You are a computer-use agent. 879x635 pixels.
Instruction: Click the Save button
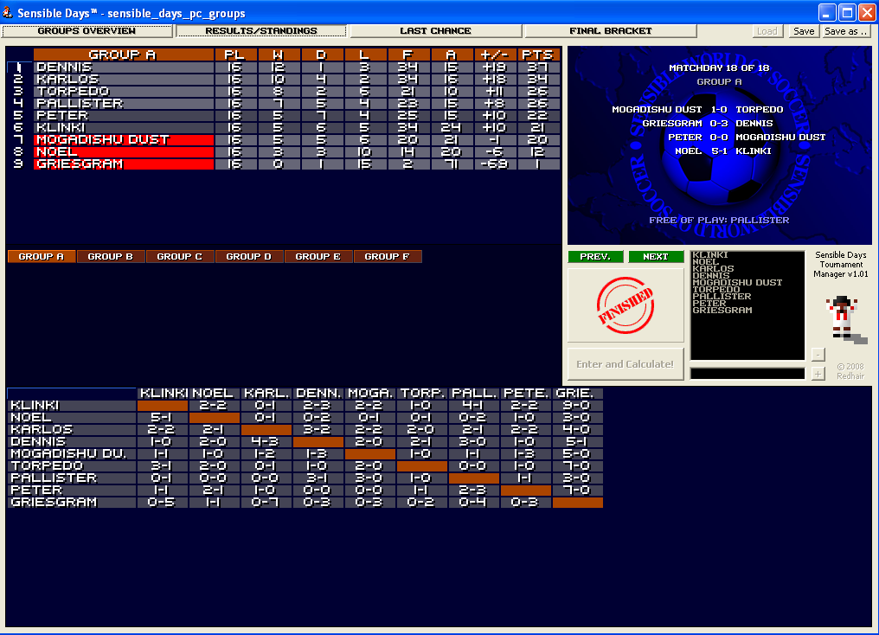click(x=804, y=31)
